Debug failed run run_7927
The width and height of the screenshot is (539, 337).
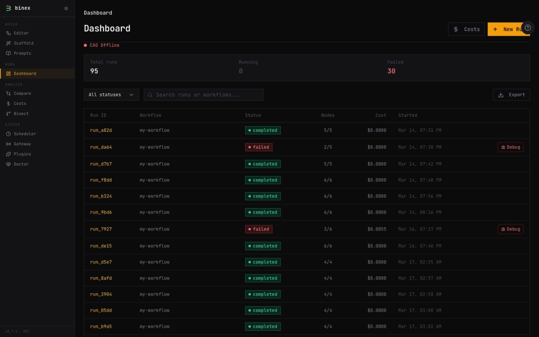tap(510, 229)
